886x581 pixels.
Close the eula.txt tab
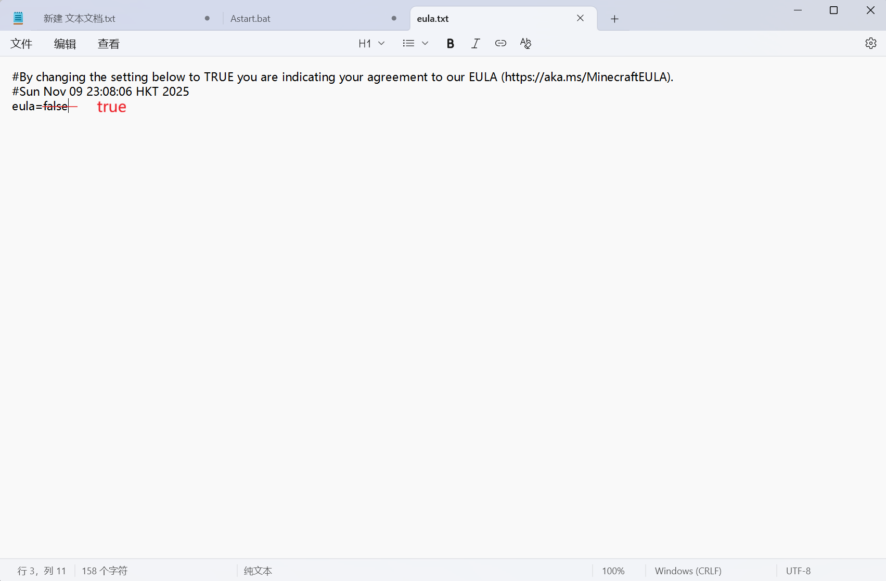click(580, 18)
